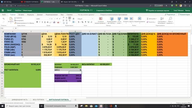Click the Undo arrow in the ribbon
This screenshot has height=108, width=192.
[4, 19]
